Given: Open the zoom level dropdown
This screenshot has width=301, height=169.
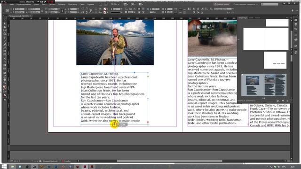Looking at the screenshot, I should point(119,4).
